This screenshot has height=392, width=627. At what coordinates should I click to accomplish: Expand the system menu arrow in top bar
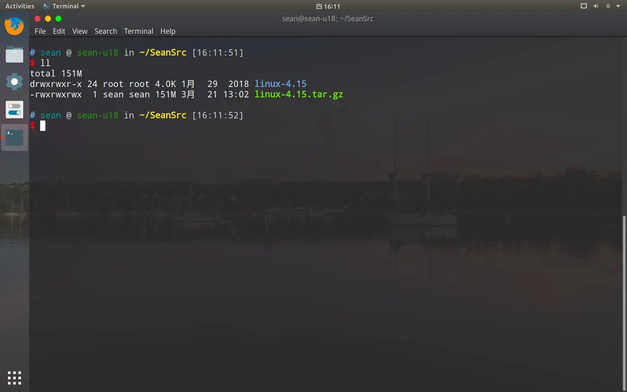pyautogui.click(x=618, y=6)
